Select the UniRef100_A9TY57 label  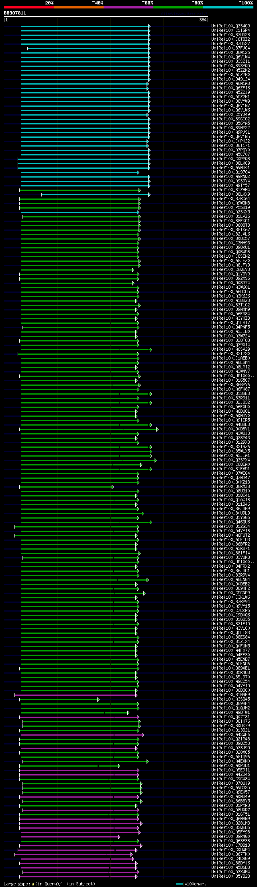point(230,186)
